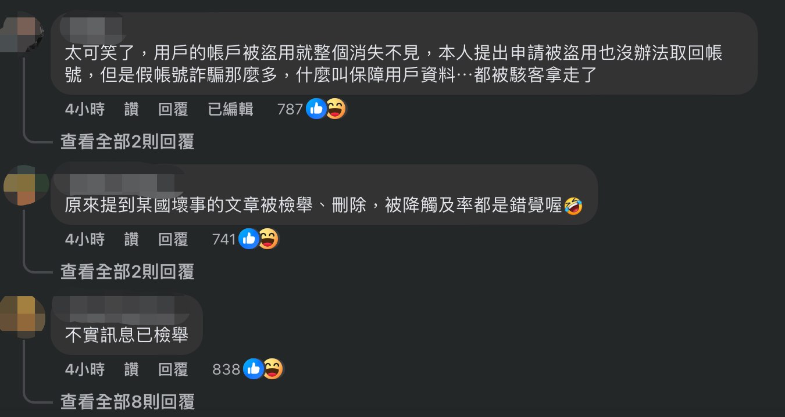The height and width of the screenshot is (417, 785).
Task: Expand 查看全部8則回覆 under the third comment
Action: tap(127, 401)
